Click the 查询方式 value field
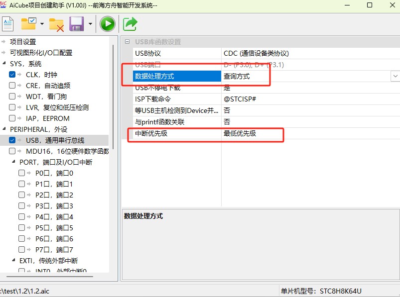 (x=306, y=76)
